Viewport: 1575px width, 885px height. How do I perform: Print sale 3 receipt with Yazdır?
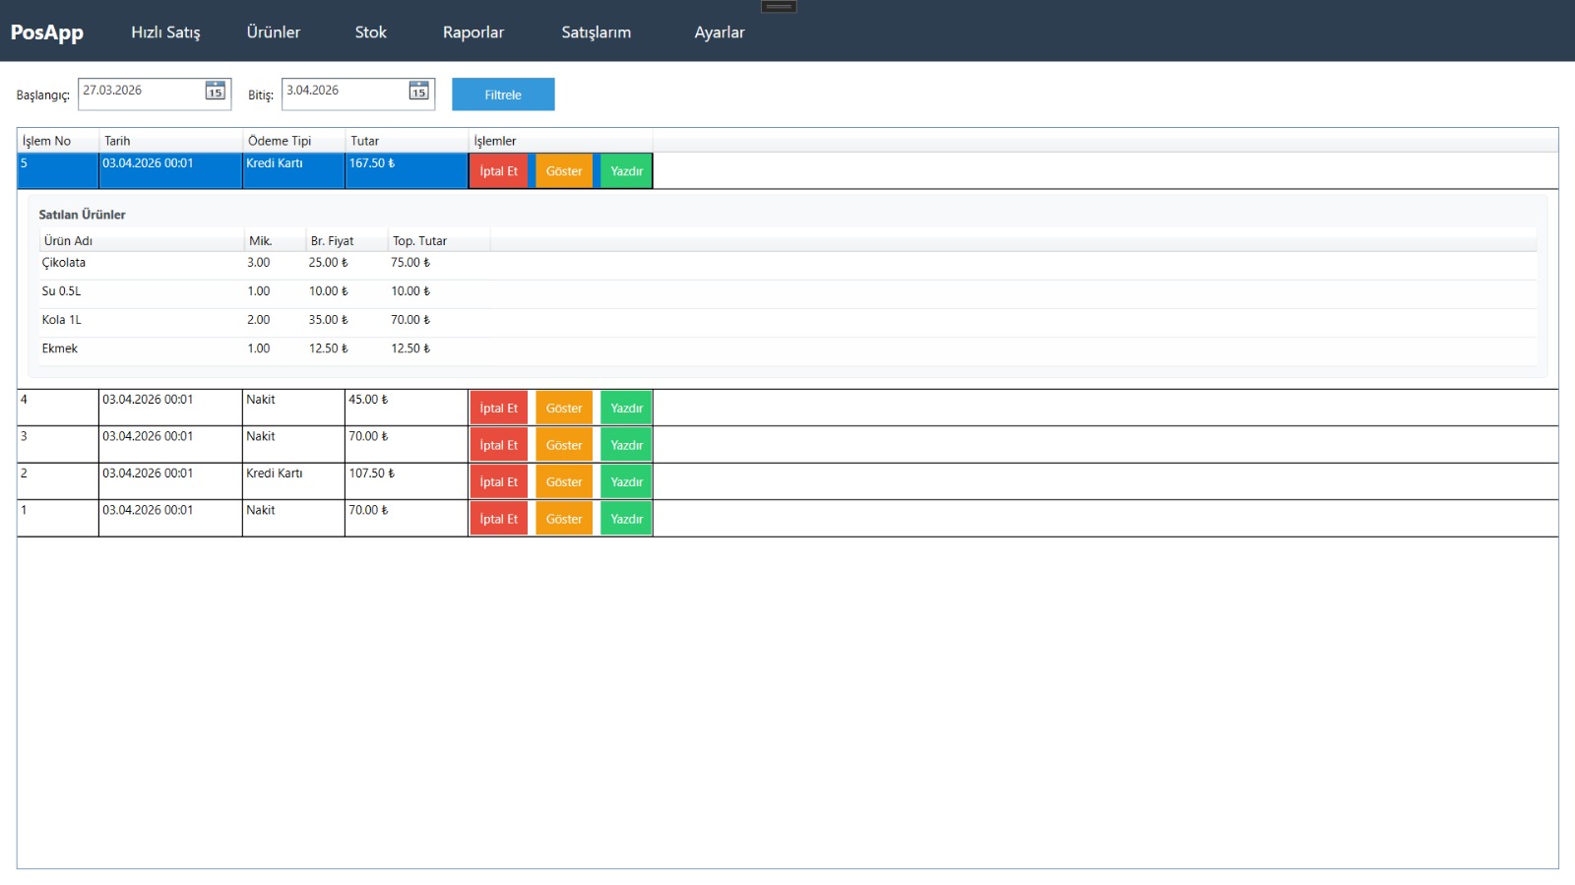click(626, 445)
